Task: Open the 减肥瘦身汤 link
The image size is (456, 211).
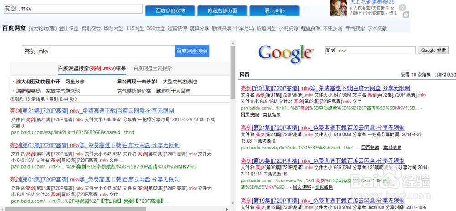Action: [28, 91]
